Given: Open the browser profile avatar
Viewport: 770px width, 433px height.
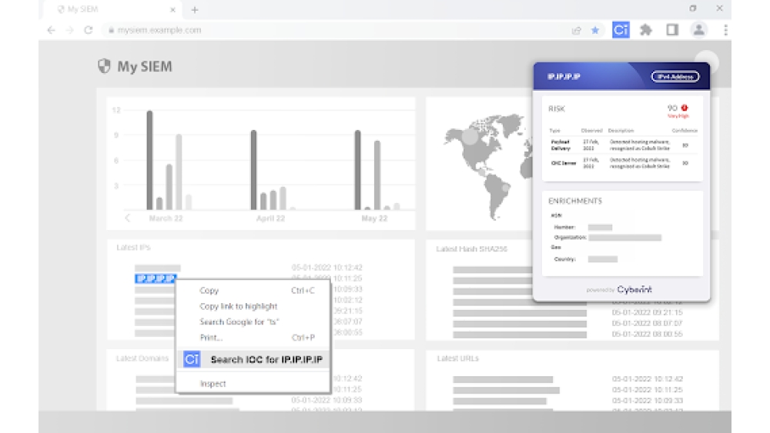Looking at the screenshot, I should pyautogui.click(x=698, y=30).
